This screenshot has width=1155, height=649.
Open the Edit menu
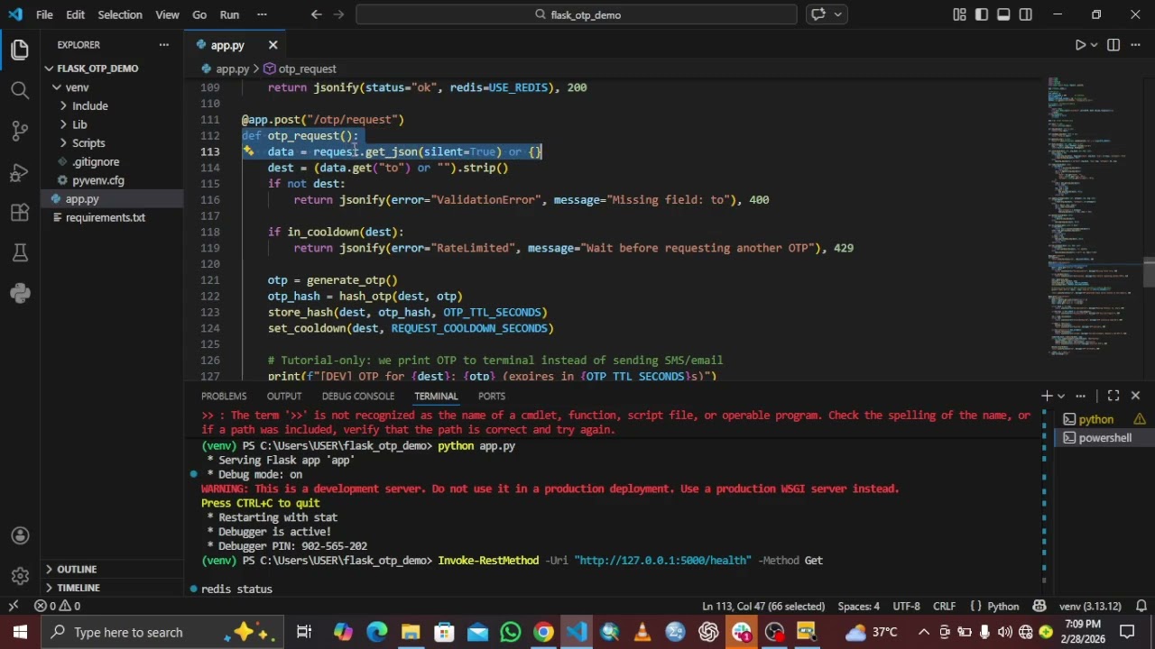(x=76, y=14)
